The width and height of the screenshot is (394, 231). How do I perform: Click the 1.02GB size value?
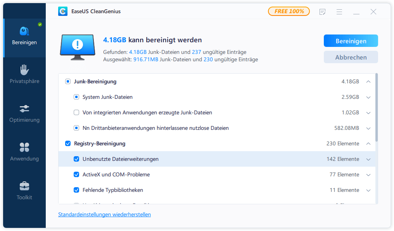point(350,113)
